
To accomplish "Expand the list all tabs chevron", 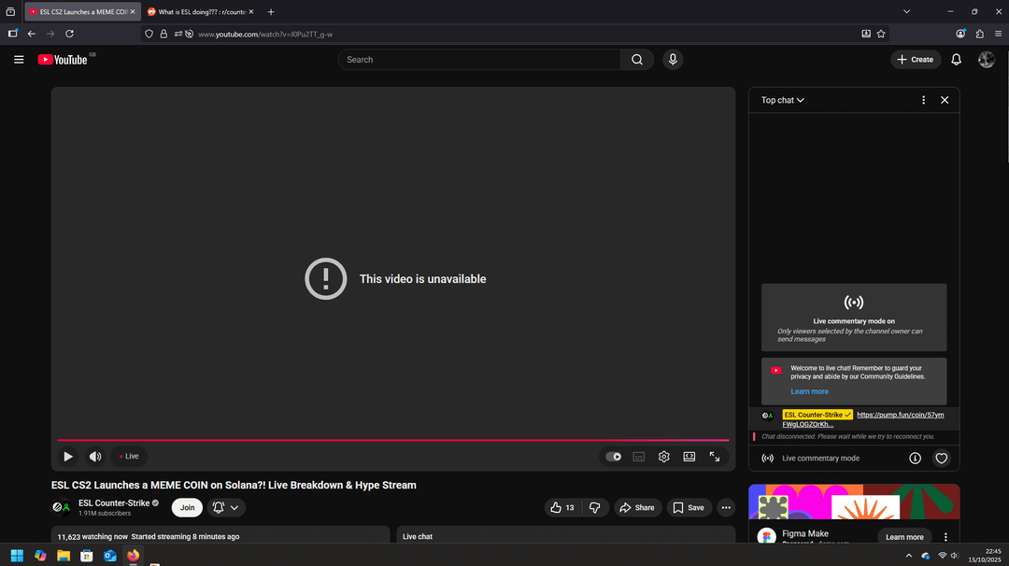I will click(x=906, y=11).
